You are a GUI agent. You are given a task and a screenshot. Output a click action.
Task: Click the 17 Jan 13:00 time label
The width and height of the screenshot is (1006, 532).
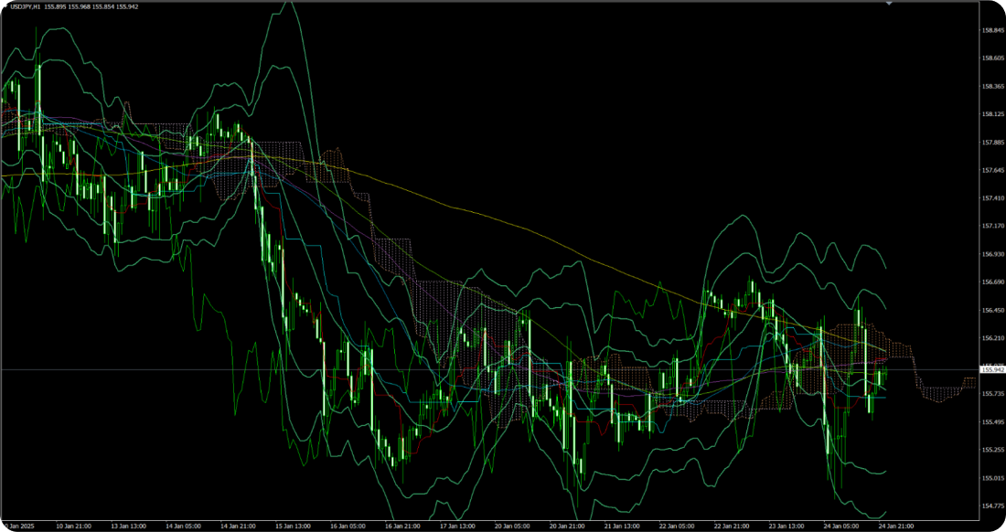point(457,527)
